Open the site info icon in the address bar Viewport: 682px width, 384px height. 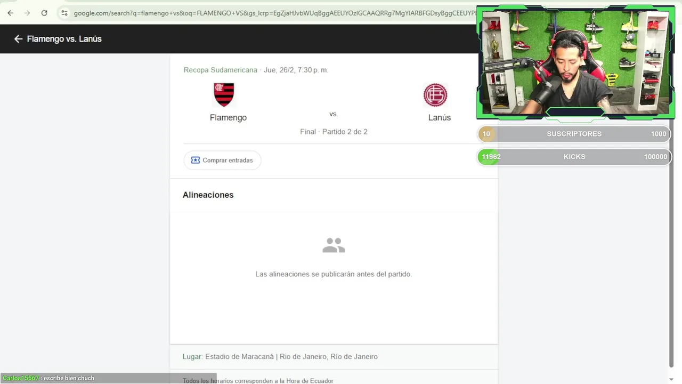tap(64, 13)
